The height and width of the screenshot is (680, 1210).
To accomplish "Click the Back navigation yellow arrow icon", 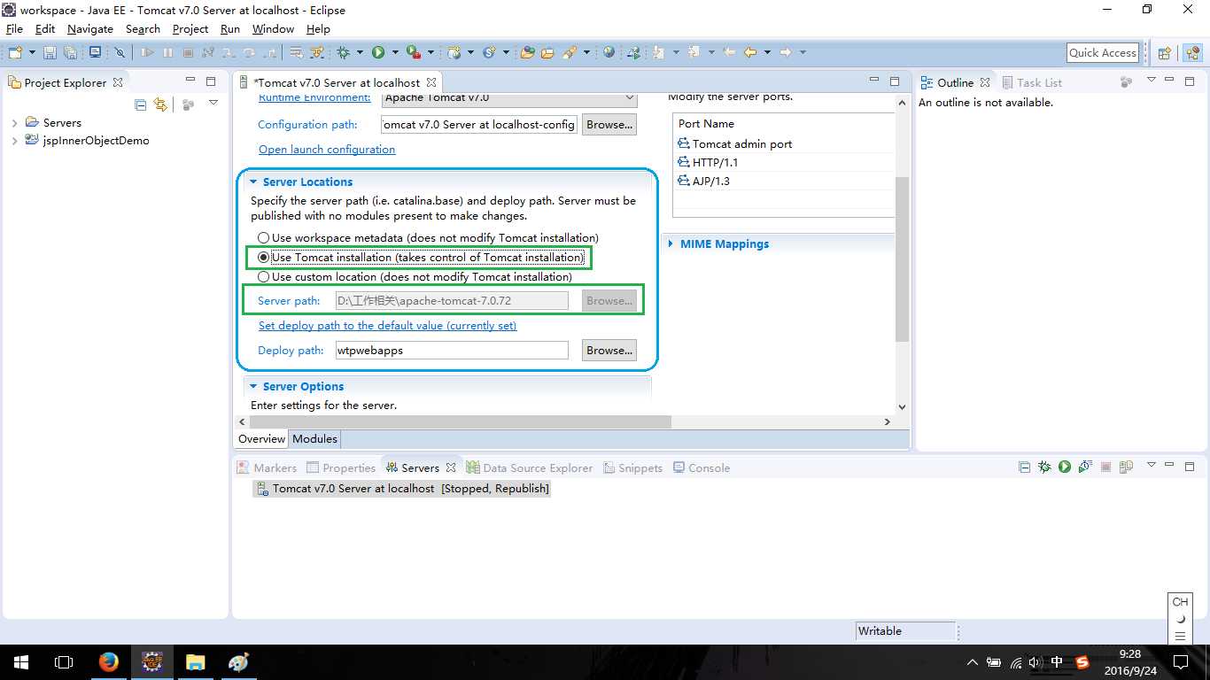I will (x=750, y=53).
